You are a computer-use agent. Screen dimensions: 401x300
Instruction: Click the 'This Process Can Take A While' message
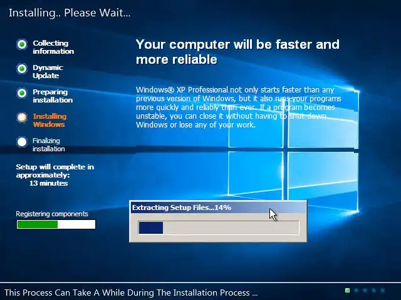click(131, 292)
